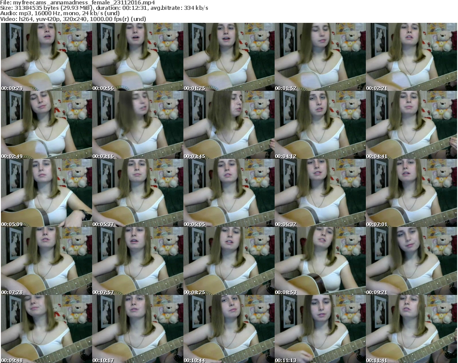Select the thumbnail timestamped 00:09:48
The height and width of the screenshot is (363, 458).
pos(47,329)
